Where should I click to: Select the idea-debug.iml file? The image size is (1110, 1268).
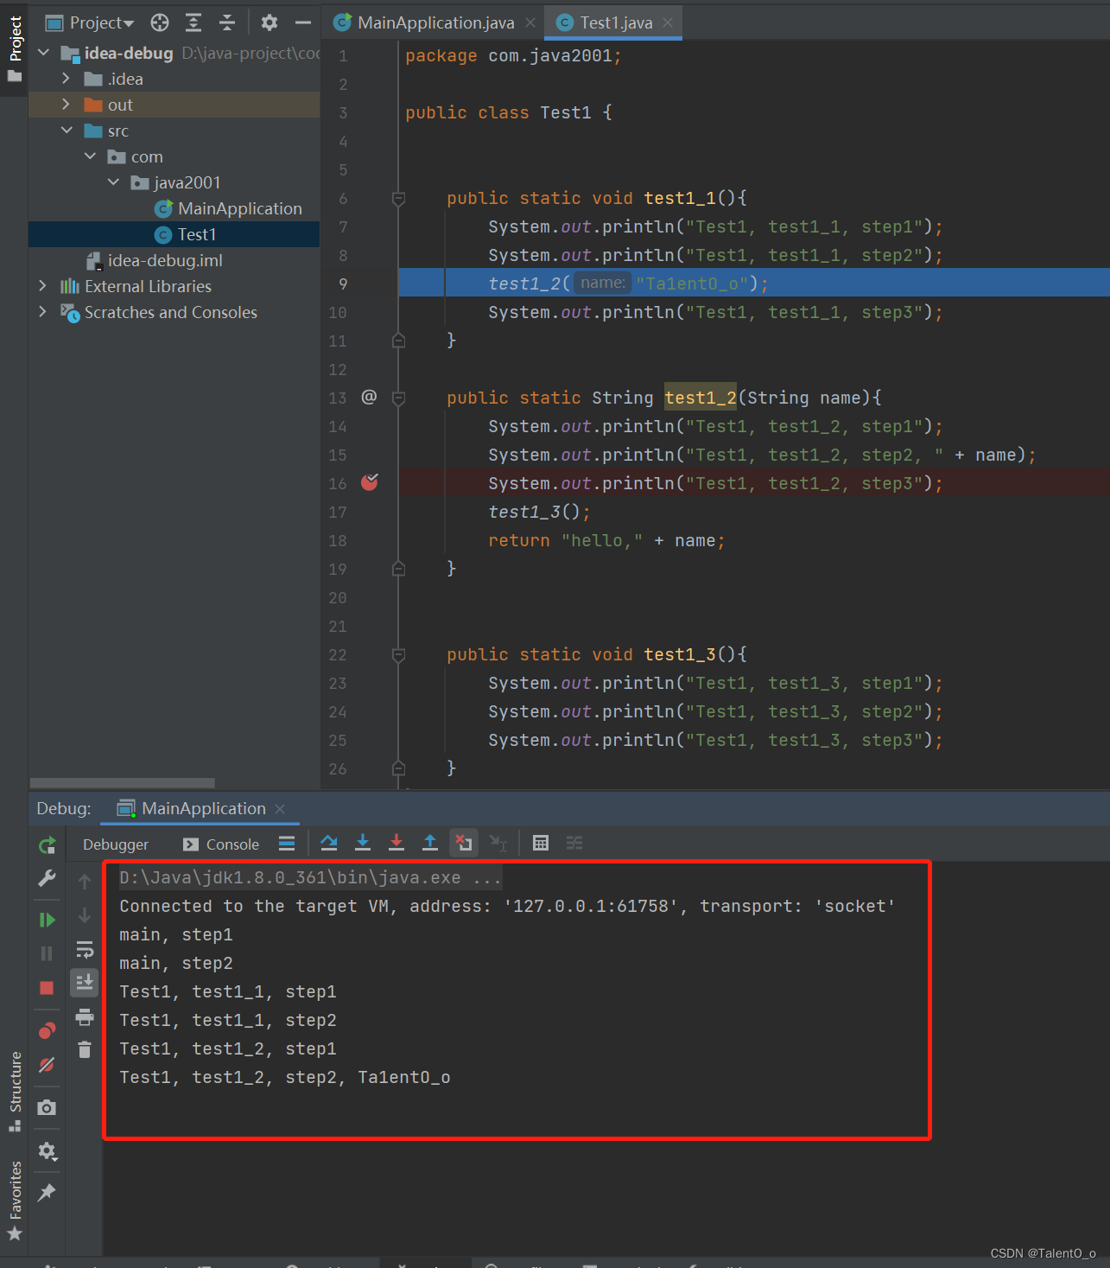(x=154, y=260)
